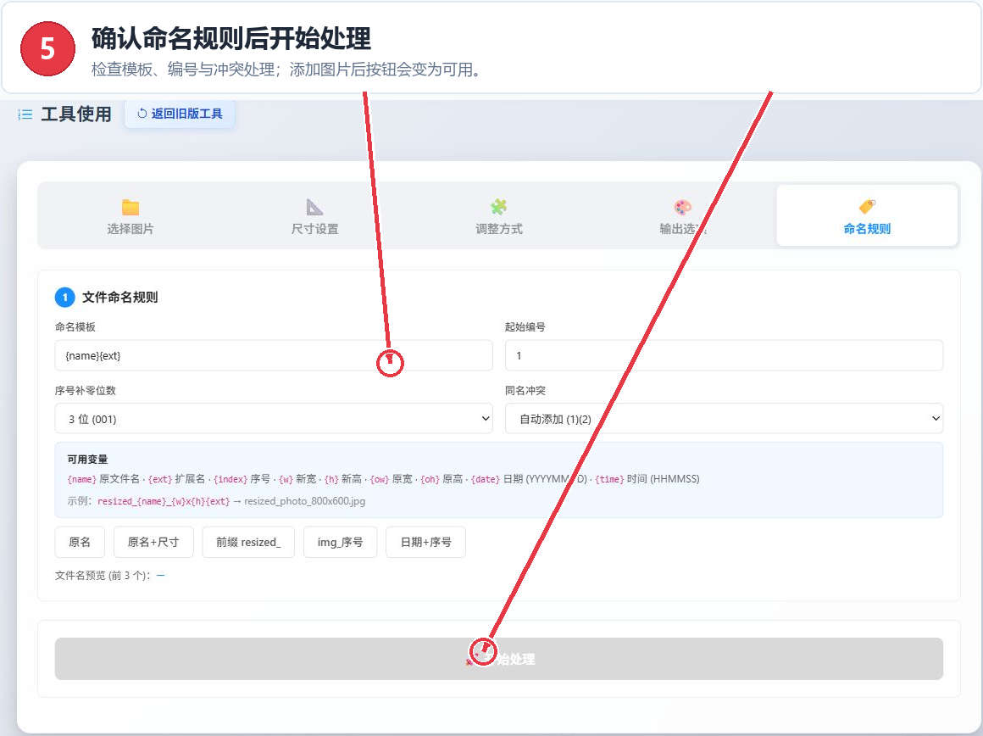Click the 可用变量 heading
The image size is (983, 736).
pyautogui.click(x=87, y=460)
